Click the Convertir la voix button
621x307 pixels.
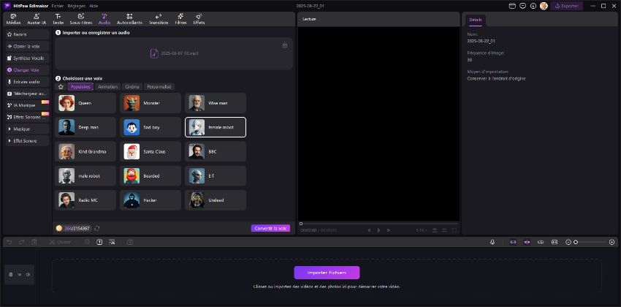pos(270,228)
